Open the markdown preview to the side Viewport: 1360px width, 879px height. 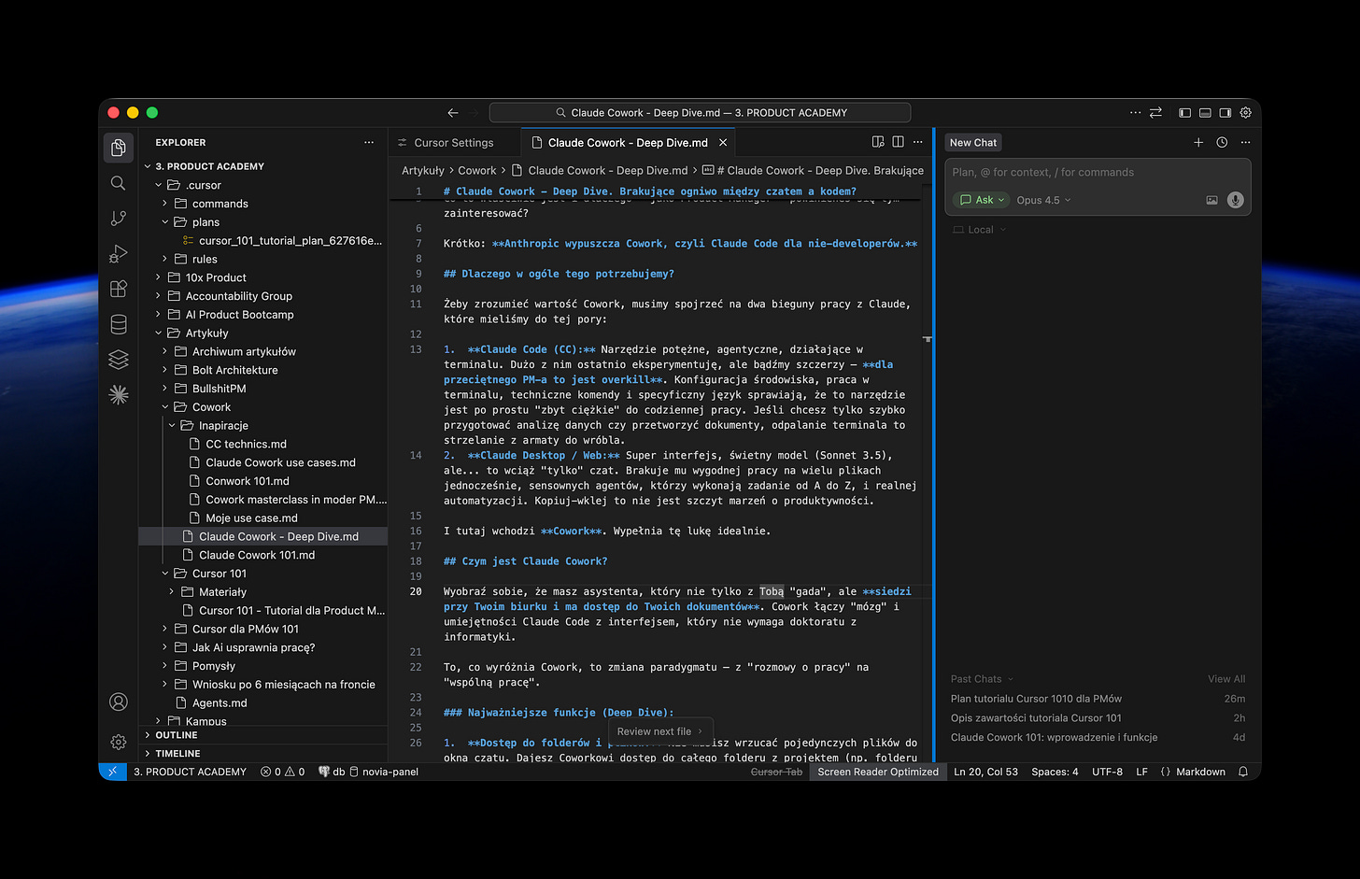(878, 142)
